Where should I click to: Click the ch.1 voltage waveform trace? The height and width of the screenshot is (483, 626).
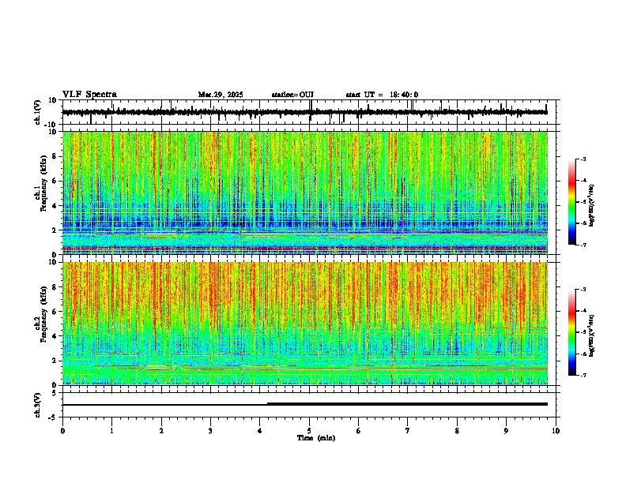pos(305,112)
